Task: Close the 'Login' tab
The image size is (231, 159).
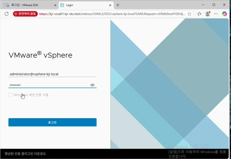Action: coord(110,5)
